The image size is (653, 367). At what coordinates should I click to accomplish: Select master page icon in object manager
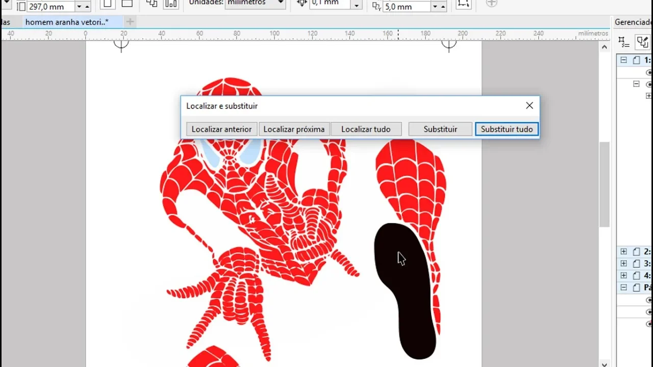point(636,287)
